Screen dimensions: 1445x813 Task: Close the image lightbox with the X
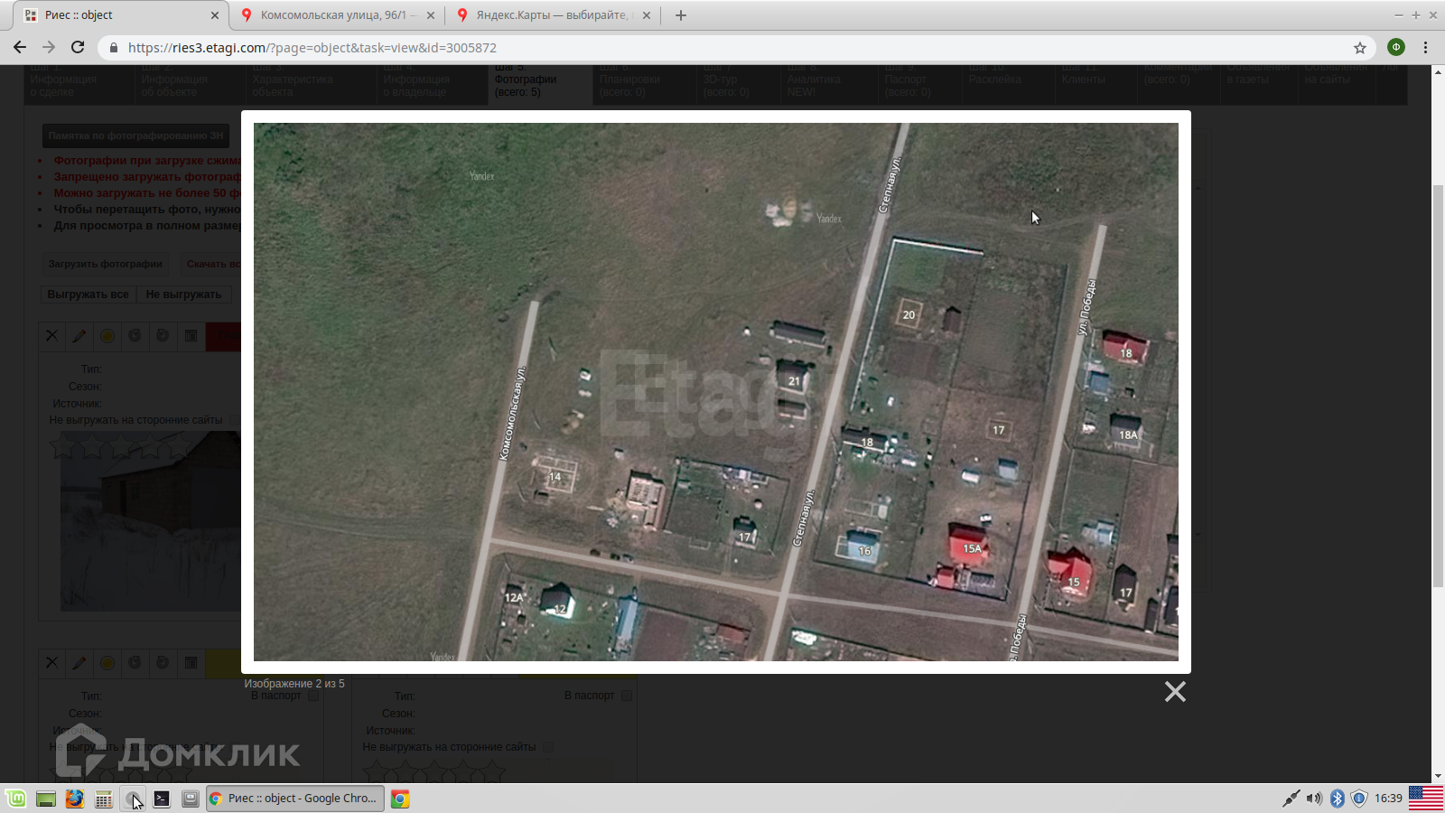click(x=1175, y=692)
